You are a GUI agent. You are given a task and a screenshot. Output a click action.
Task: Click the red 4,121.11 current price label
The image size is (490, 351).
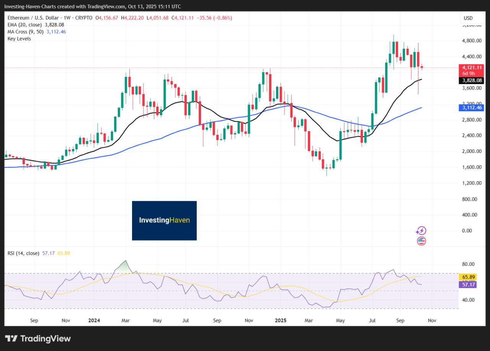[473, 67]
